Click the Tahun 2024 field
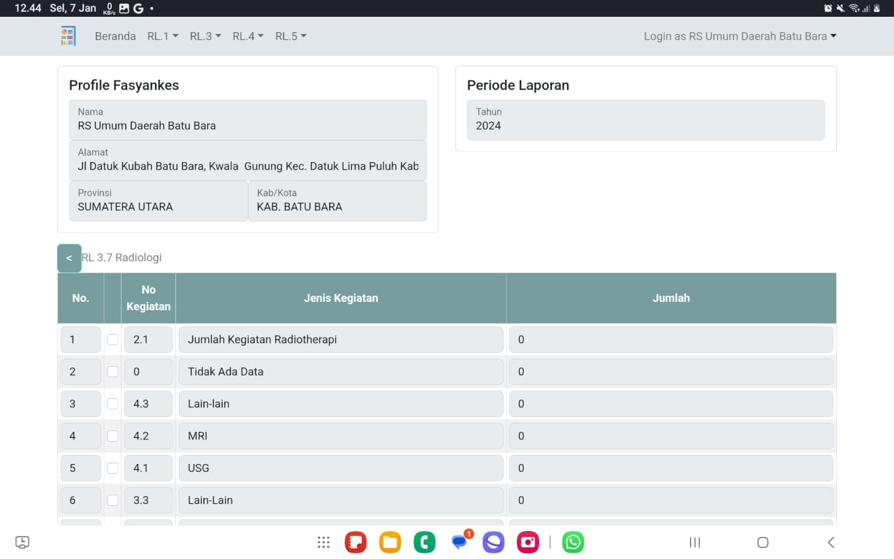 click(646, 119)
